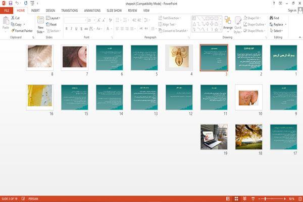The height and width of the screenshot is (202, 303).
Task: Click the Save icon in quick access toolbar
Action: pyautogui.click(x=11, y=3)
